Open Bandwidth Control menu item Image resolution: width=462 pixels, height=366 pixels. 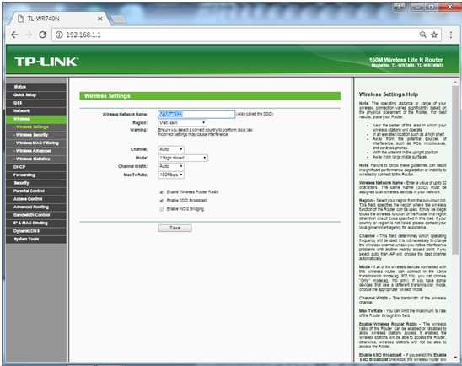pyautogui.click(x=36, y=215)
